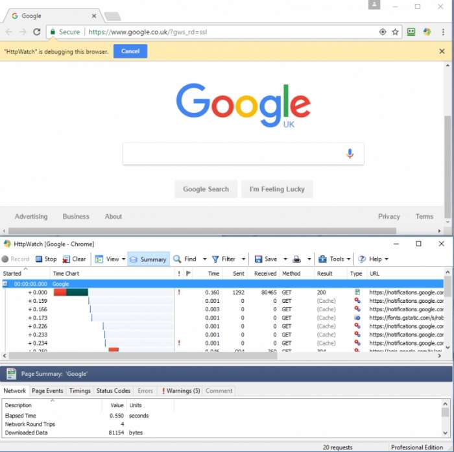Dismiss the HttpWatch debugging infobar
This screenshot has width=454, height=452.
[x=442, y=51]
